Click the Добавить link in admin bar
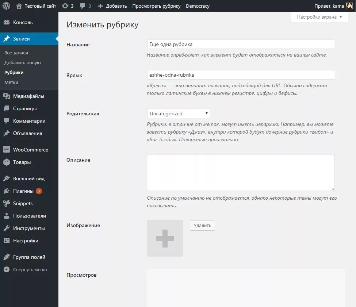The width and height of the screenshot is (356, 307). (x=116, y=6)
